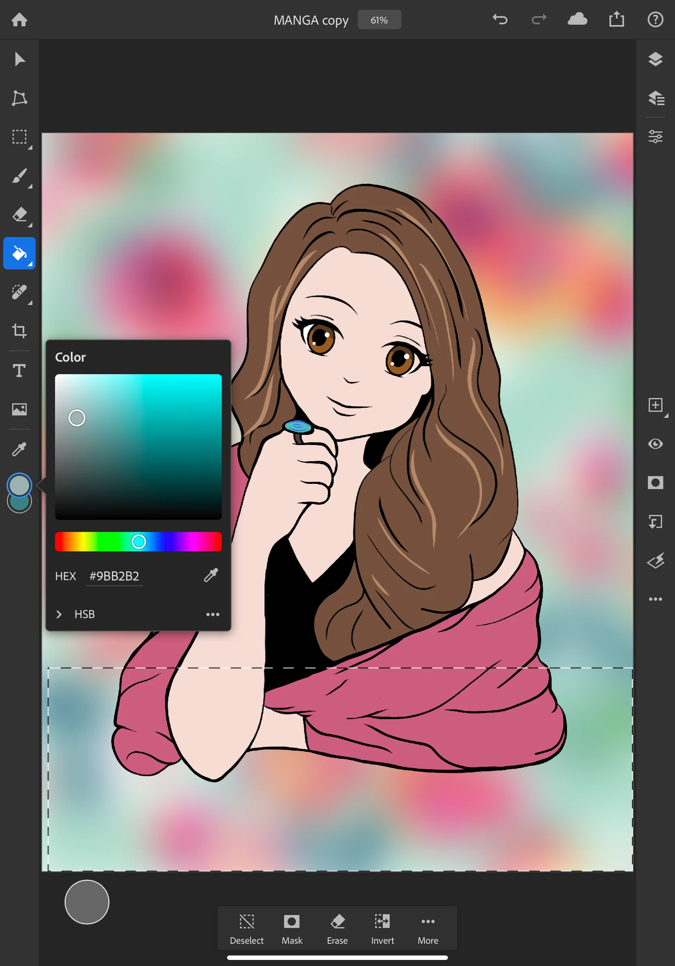Select the rectangular Marquee selection tool

(19, 137)
